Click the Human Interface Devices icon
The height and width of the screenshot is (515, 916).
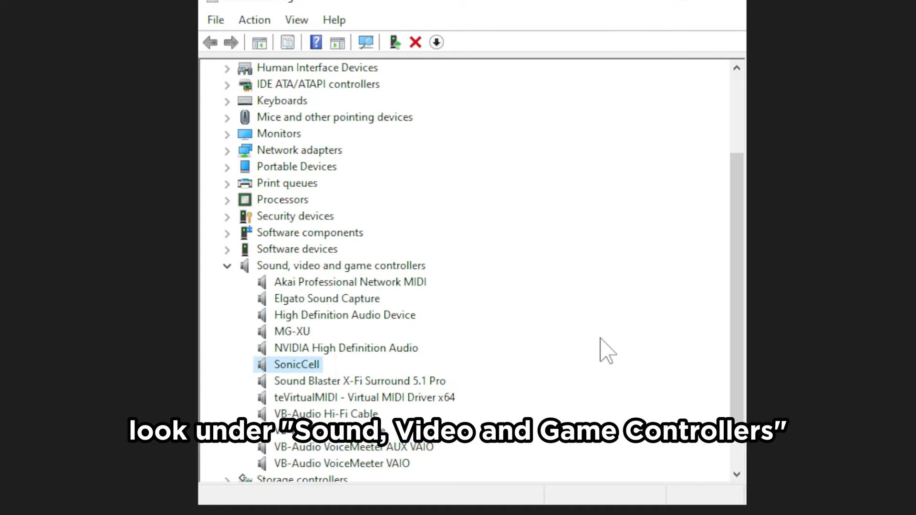245,68
